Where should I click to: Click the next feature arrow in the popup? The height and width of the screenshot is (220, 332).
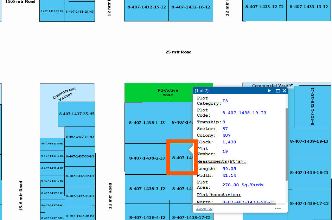270,91
